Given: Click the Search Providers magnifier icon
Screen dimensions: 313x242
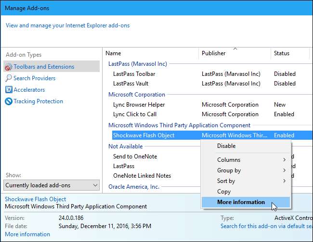Looking at the screenshot, I should tap(8, 78).
